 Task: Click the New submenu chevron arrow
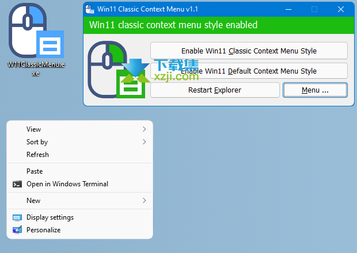pos(144,201)
